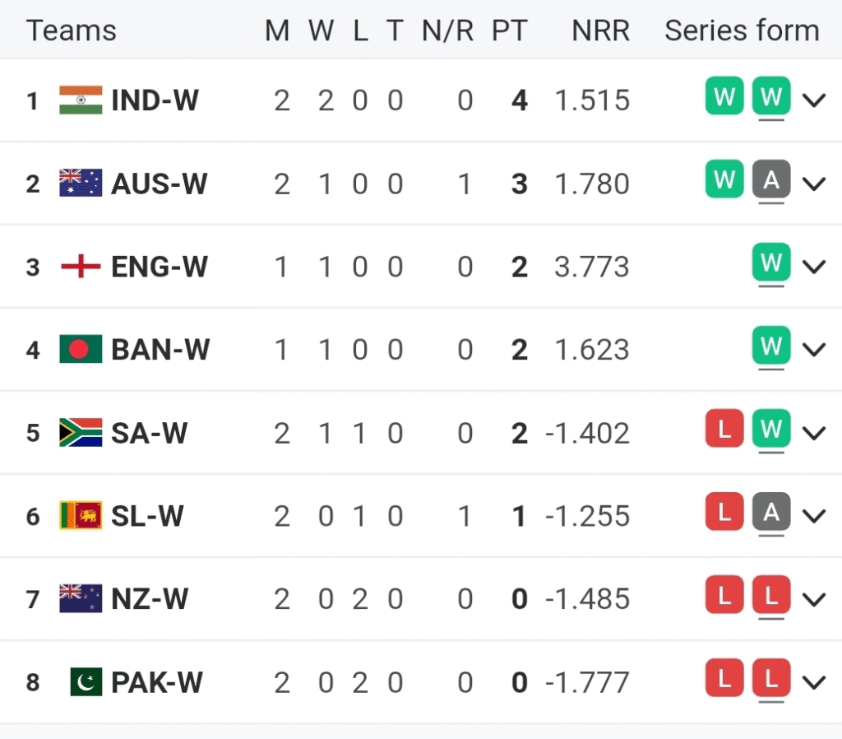Expand the AUS-W row details

pos(814,184)
